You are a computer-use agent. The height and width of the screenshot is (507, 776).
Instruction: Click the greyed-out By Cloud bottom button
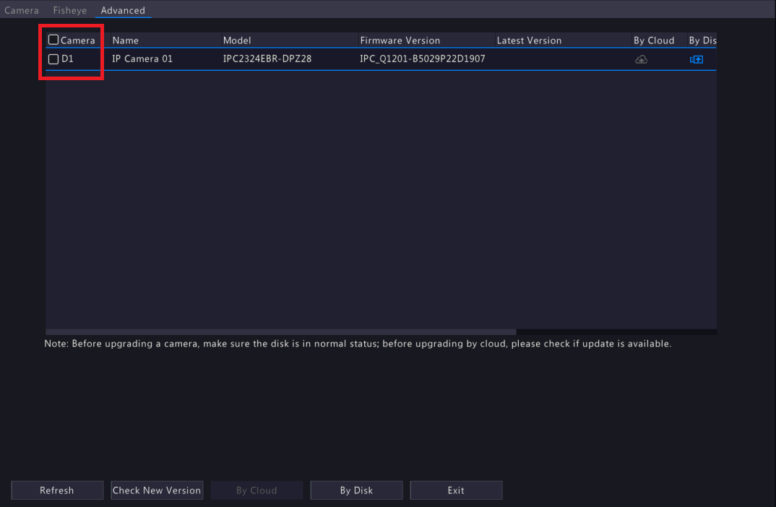coord(256,490)
